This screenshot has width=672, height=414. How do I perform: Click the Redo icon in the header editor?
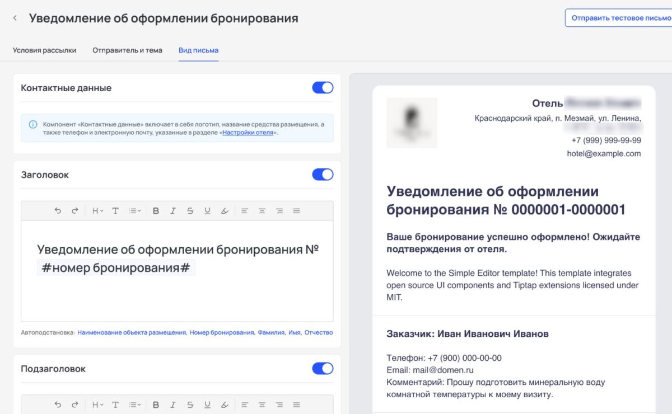pyautogui.click(x=74, y=211)
